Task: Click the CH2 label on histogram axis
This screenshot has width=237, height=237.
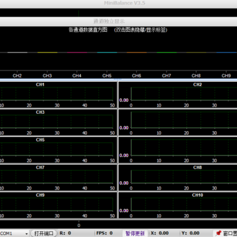Action: tap(17, 76)
